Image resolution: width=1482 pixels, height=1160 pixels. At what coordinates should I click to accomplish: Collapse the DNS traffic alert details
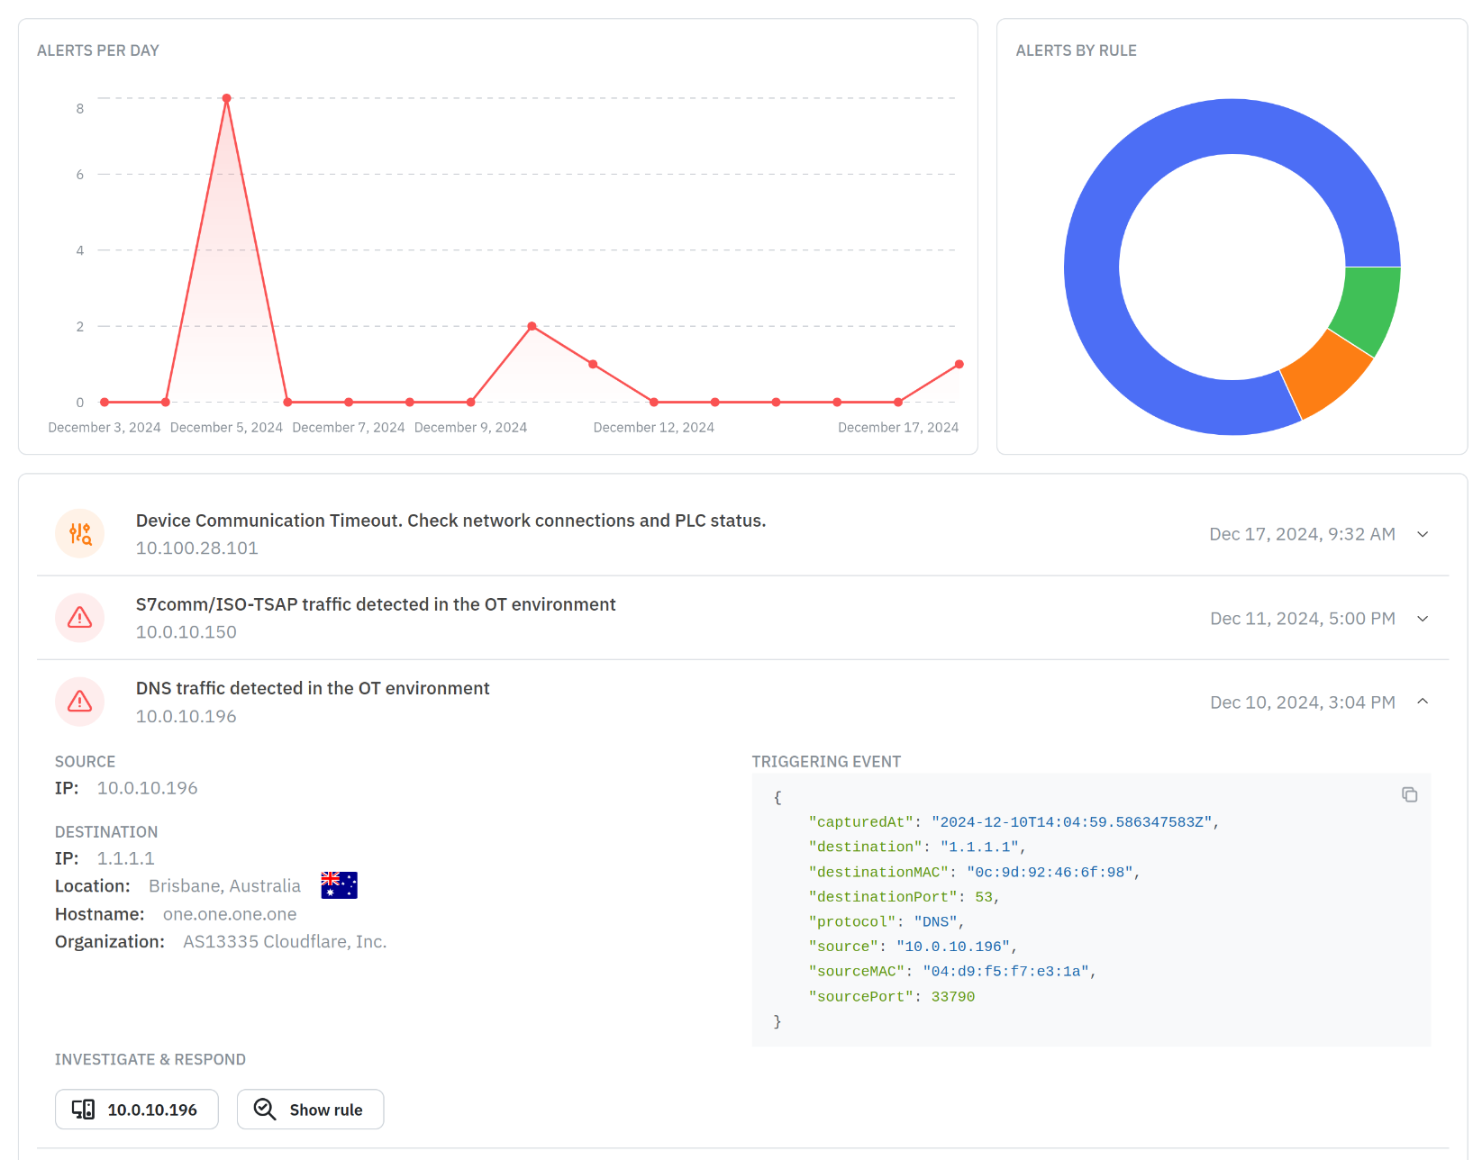[x=1423, y=702]
